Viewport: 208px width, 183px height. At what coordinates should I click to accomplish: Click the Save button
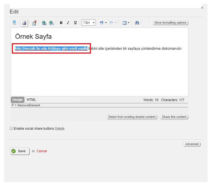(x=20, y=151)
